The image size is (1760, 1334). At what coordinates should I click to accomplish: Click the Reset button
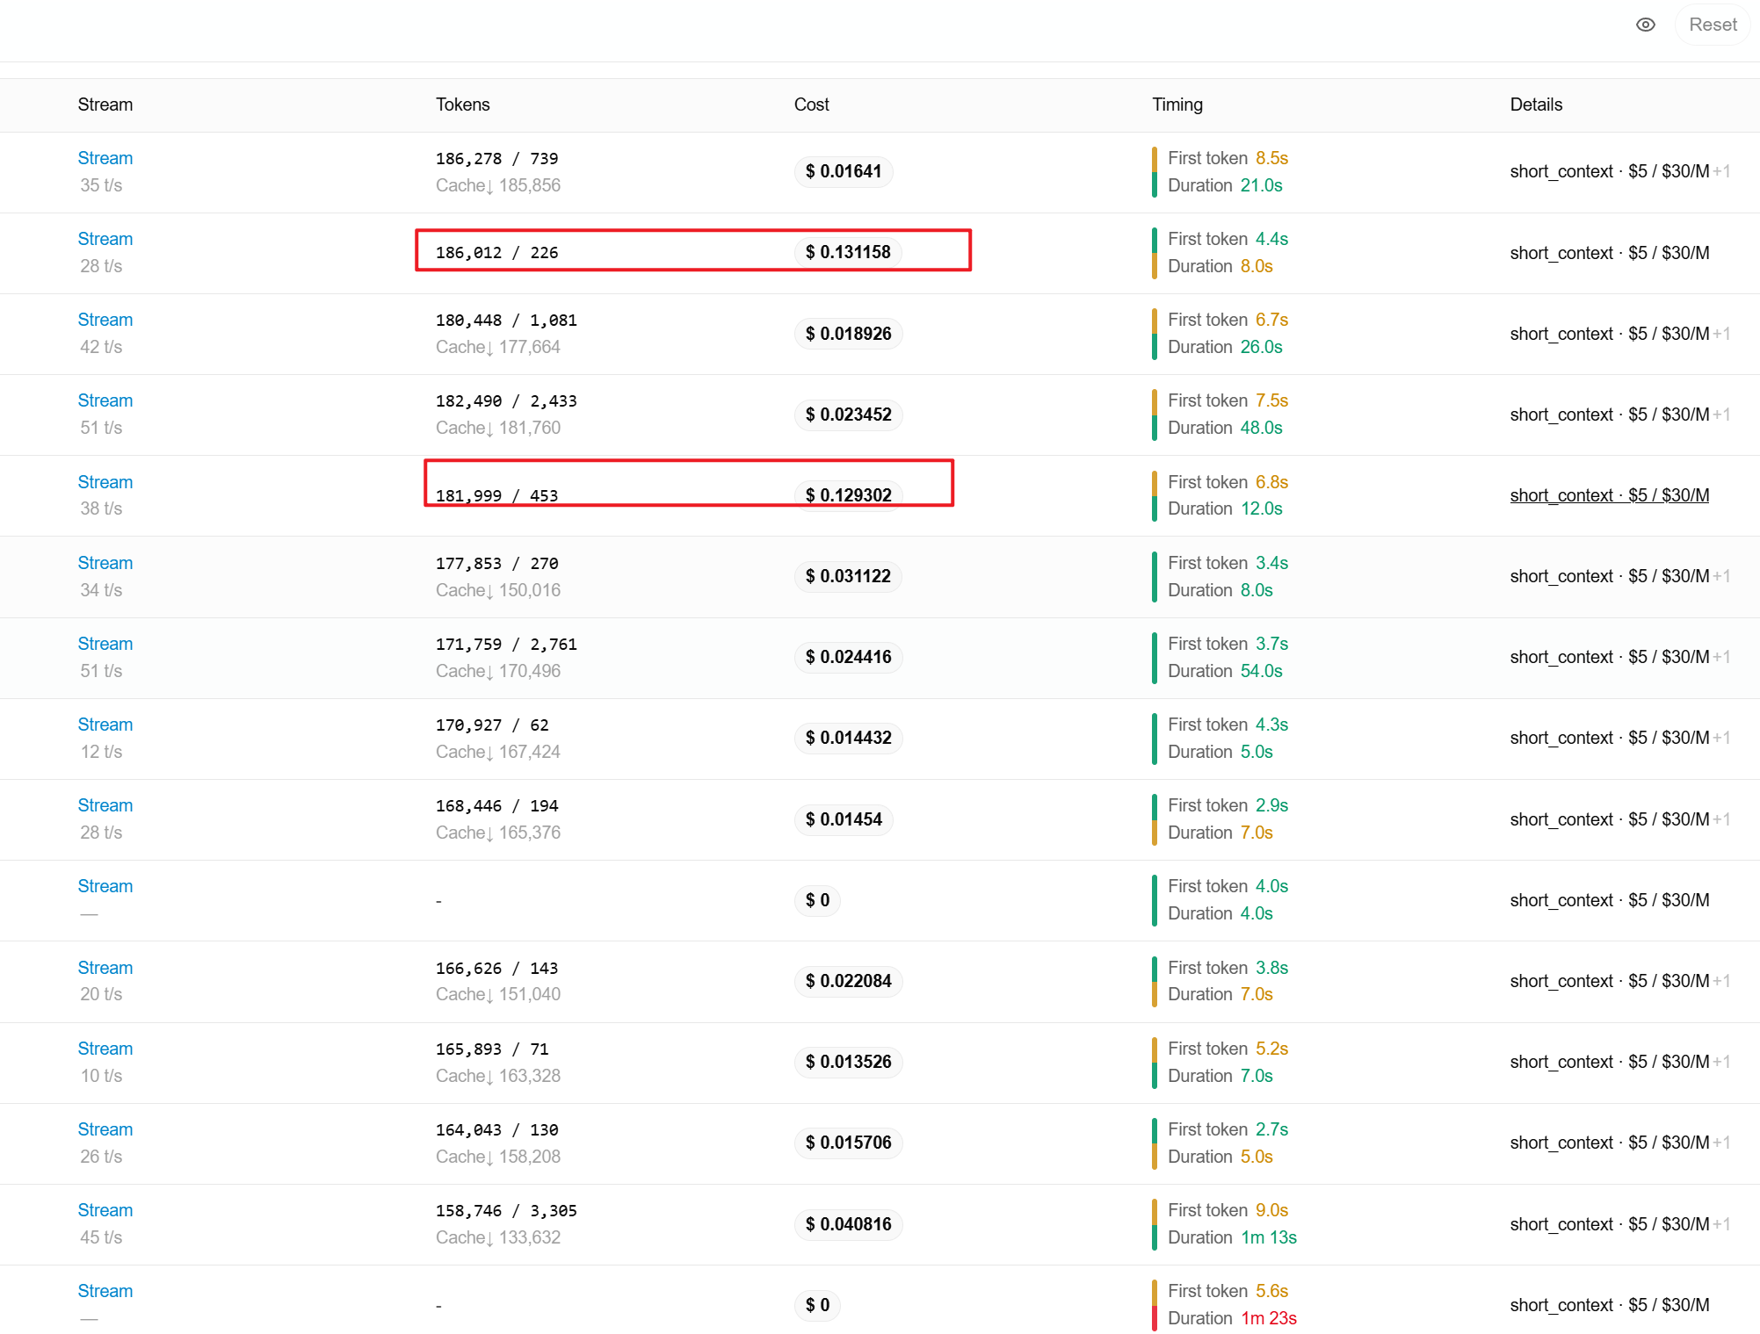point(1712,25)
